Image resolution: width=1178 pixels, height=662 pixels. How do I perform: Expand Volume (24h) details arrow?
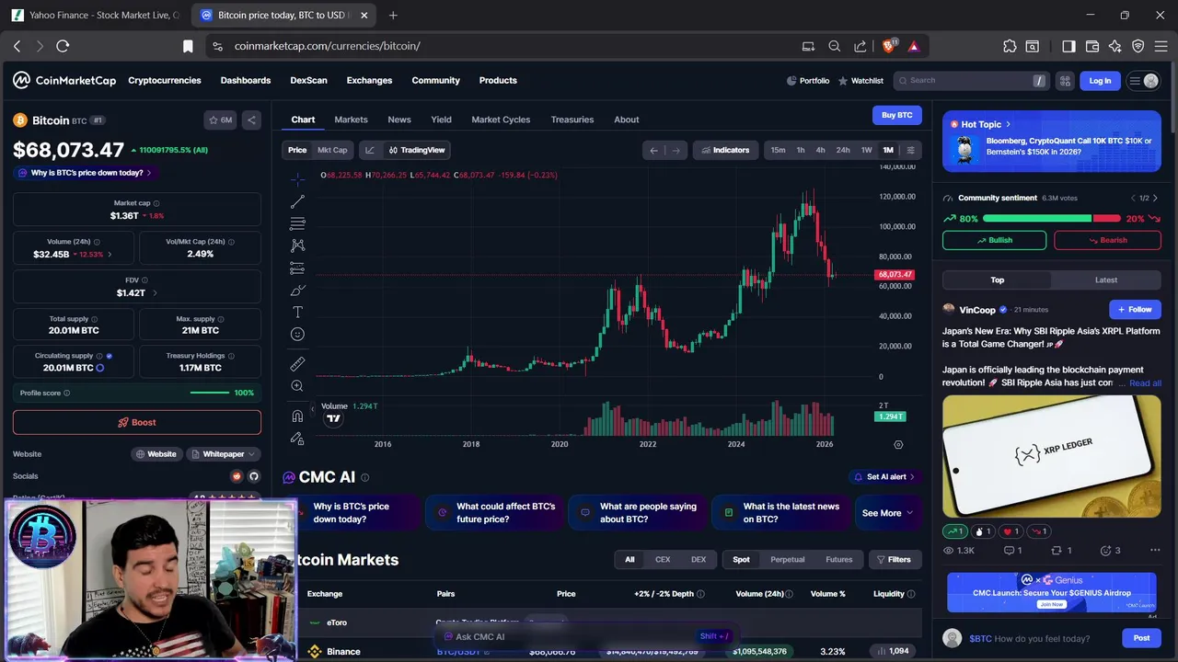[110, 254]
